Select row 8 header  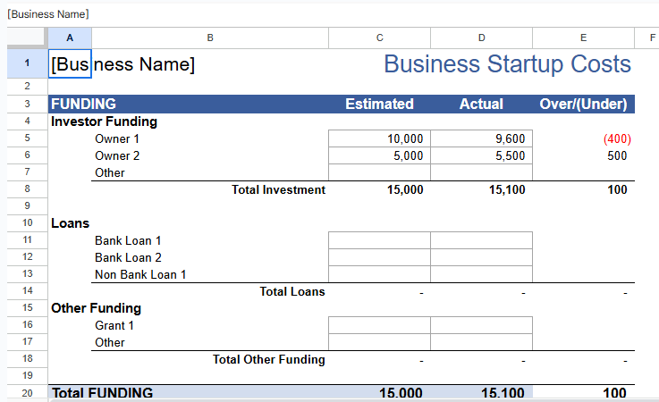pos(26,189)
